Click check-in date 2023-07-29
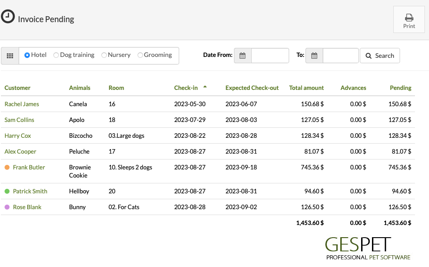 [190, 120]
